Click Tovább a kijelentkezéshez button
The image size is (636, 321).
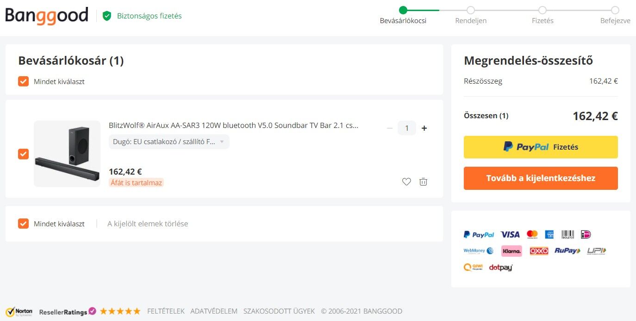(541, 178)
